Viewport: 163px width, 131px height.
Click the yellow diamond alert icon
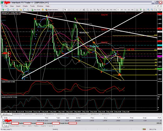43,10
